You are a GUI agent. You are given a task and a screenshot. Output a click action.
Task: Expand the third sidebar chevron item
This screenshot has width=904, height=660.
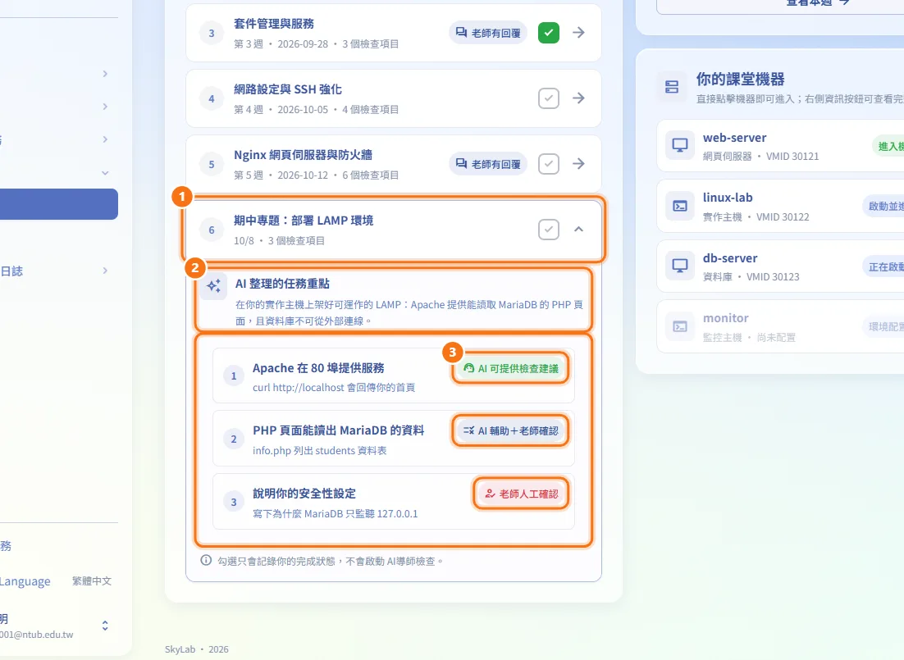point(105,139)
